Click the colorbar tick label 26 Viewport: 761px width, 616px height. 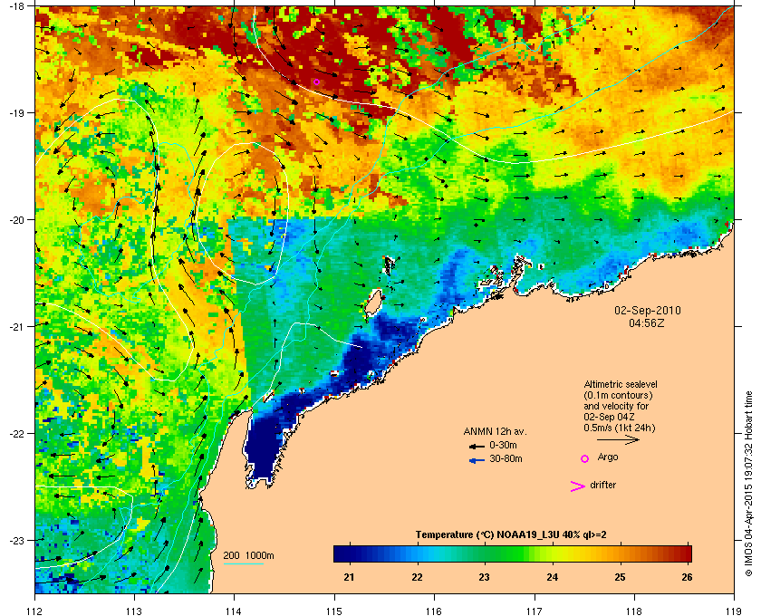tap(687, 577)
